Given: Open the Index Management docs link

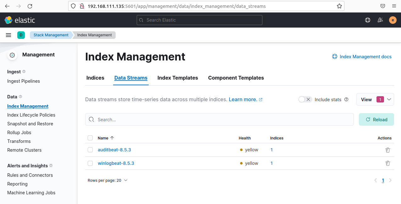Looking at the screenshot, I should (x=362, y=57).
